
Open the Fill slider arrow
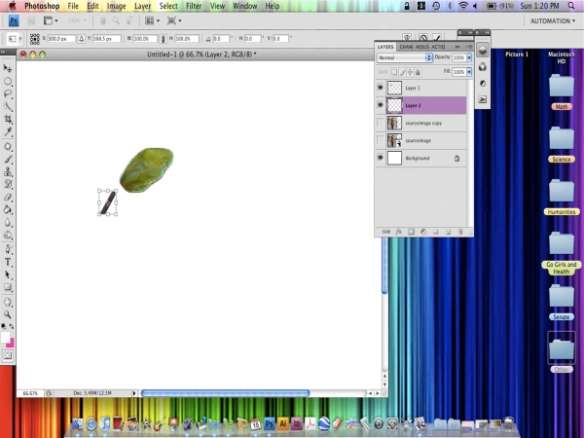pos(469,71)
